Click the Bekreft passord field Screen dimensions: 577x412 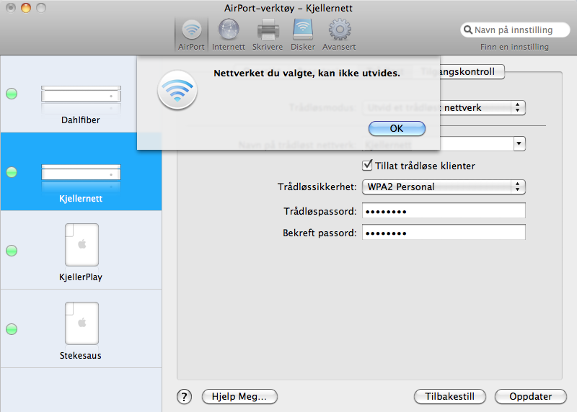(444, 233)
